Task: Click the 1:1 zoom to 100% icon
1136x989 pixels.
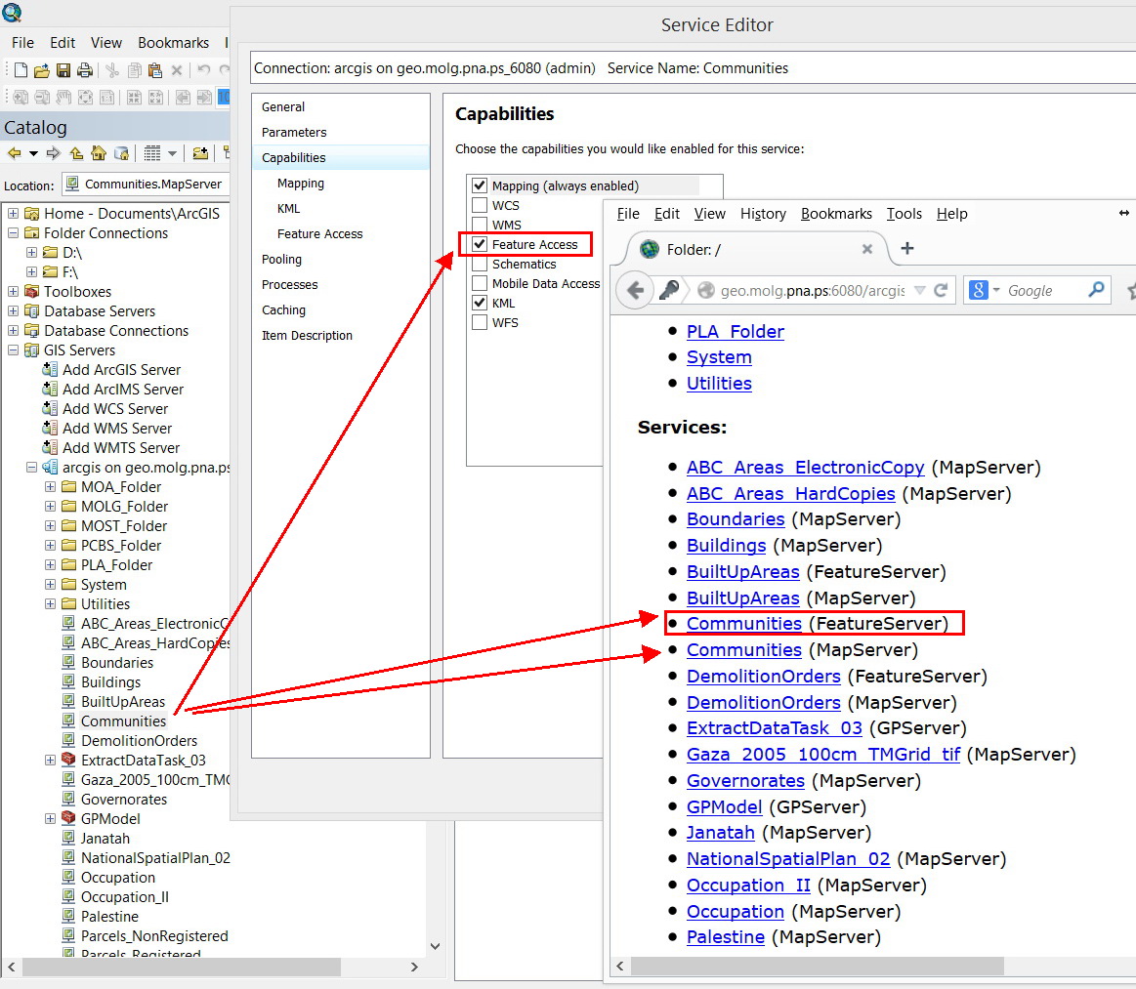Action: click(x=106, y=97)
